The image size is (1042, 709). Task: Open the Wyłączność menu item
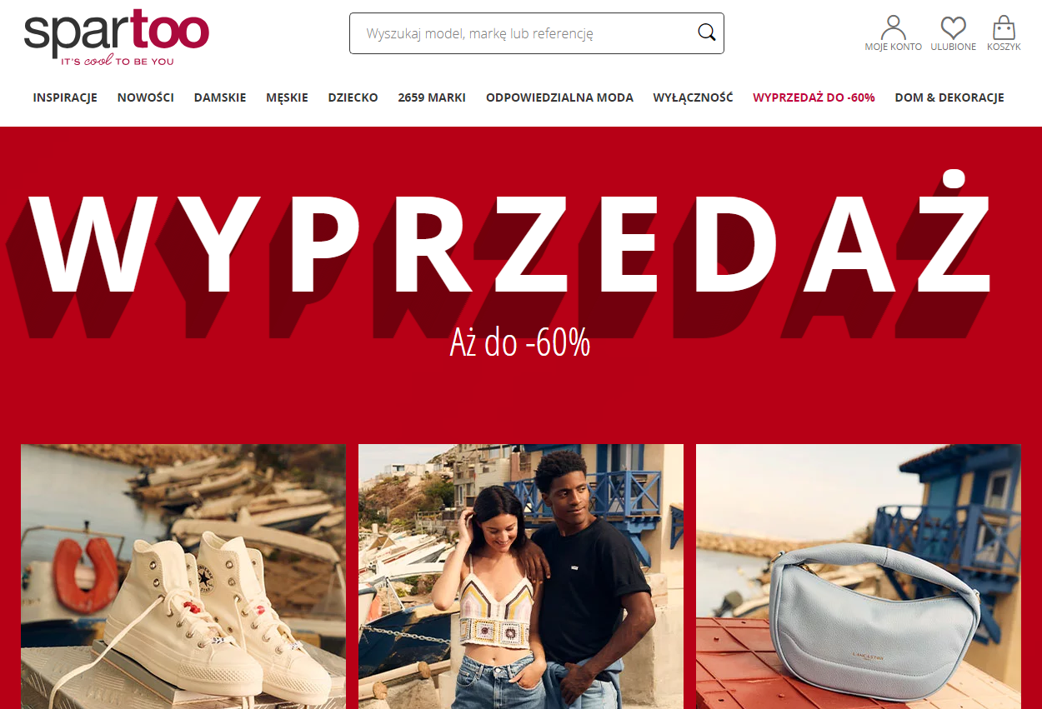tap(693, 97)
